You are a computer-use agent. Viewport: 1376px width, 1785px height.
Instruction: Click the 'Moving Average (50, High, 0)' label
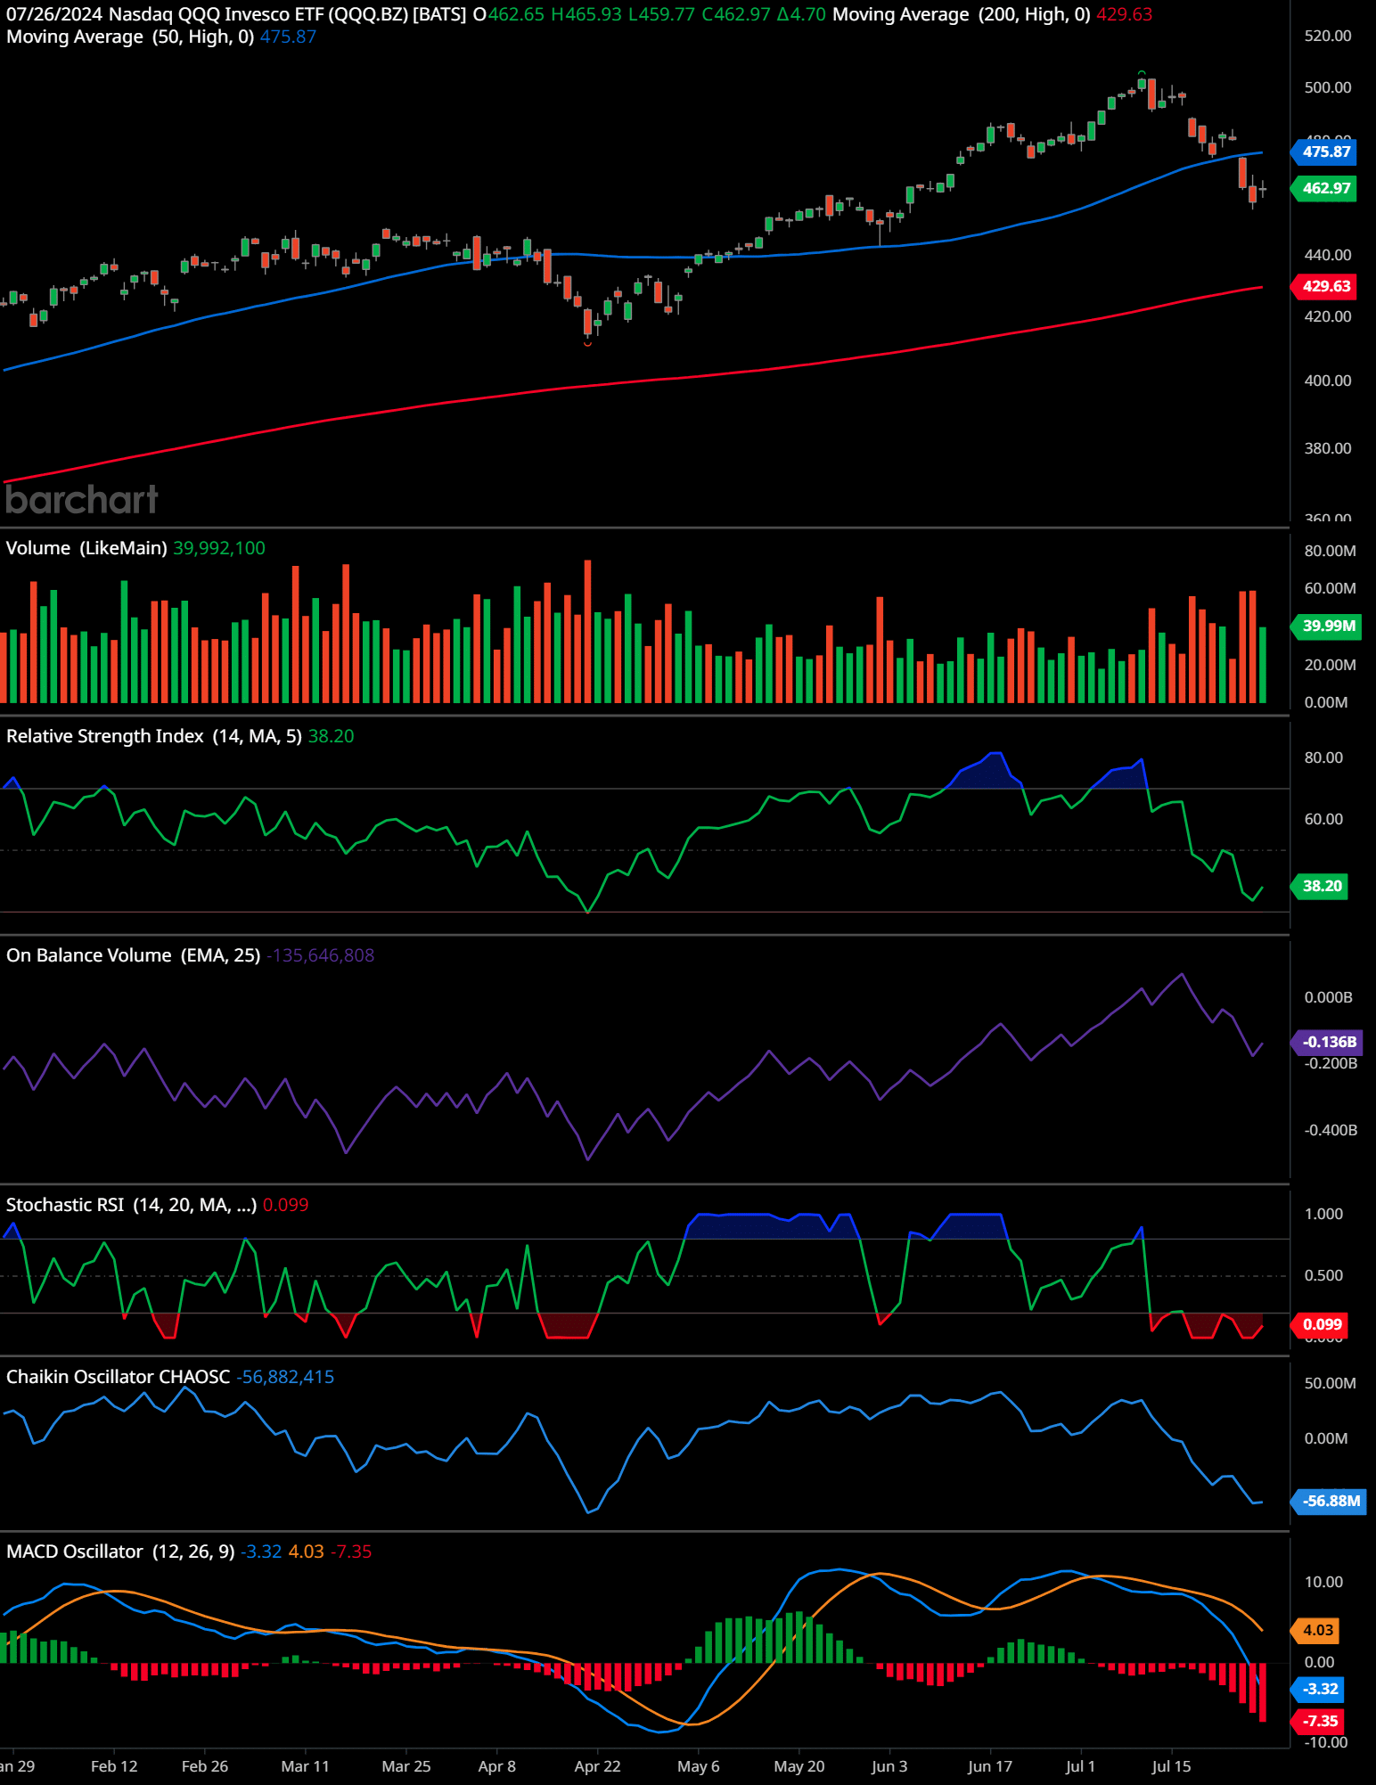130,37
